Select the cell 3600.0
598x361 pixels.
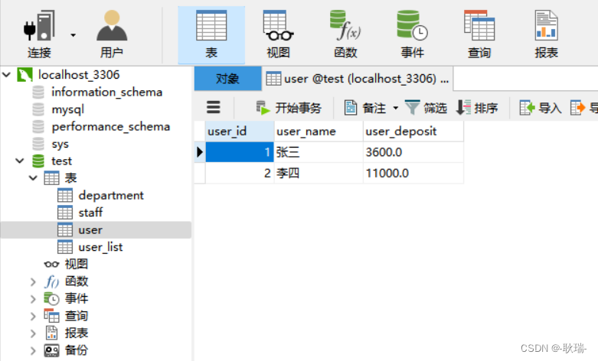(413, 152)
